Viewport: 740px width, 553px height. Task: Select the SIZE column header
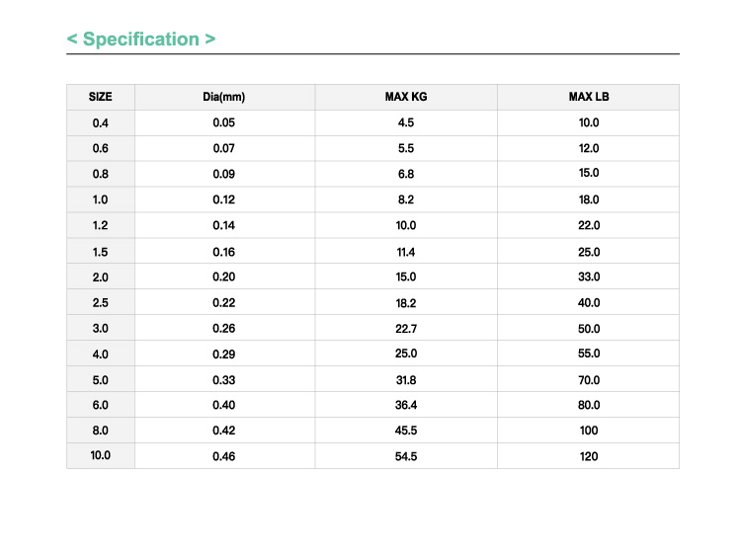pyautogui.click(x=101, y=97)
